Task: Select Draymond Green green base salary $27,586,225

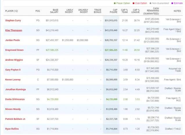Action: click(52, 50)
